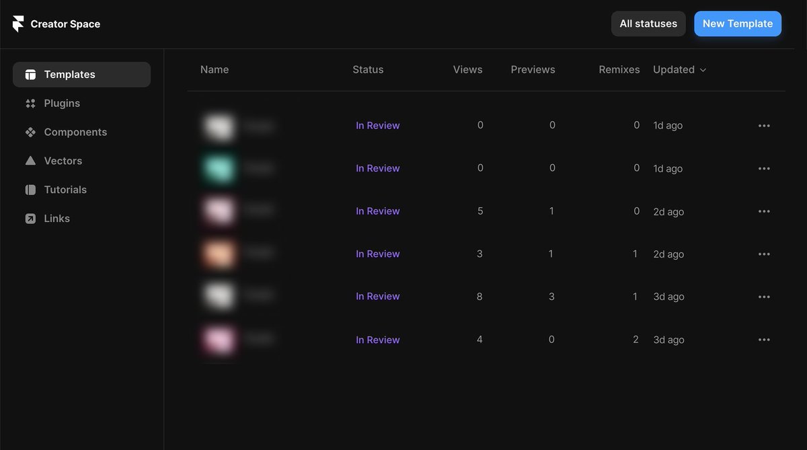807x450 pixels.
Task: Click '2d ago' in the 3-views row
Action: (668, 254)
